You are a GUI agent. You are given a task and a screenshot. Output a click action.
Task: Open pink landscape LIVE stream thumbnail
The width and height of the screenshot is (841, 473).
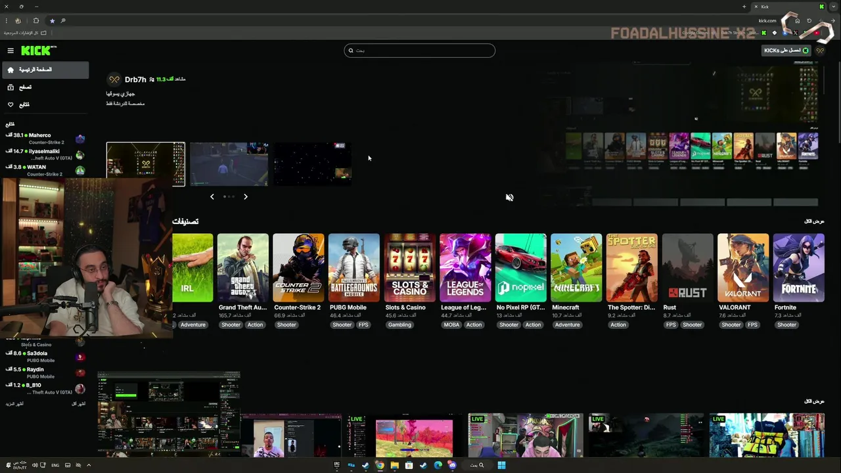[x=405, y=435]
